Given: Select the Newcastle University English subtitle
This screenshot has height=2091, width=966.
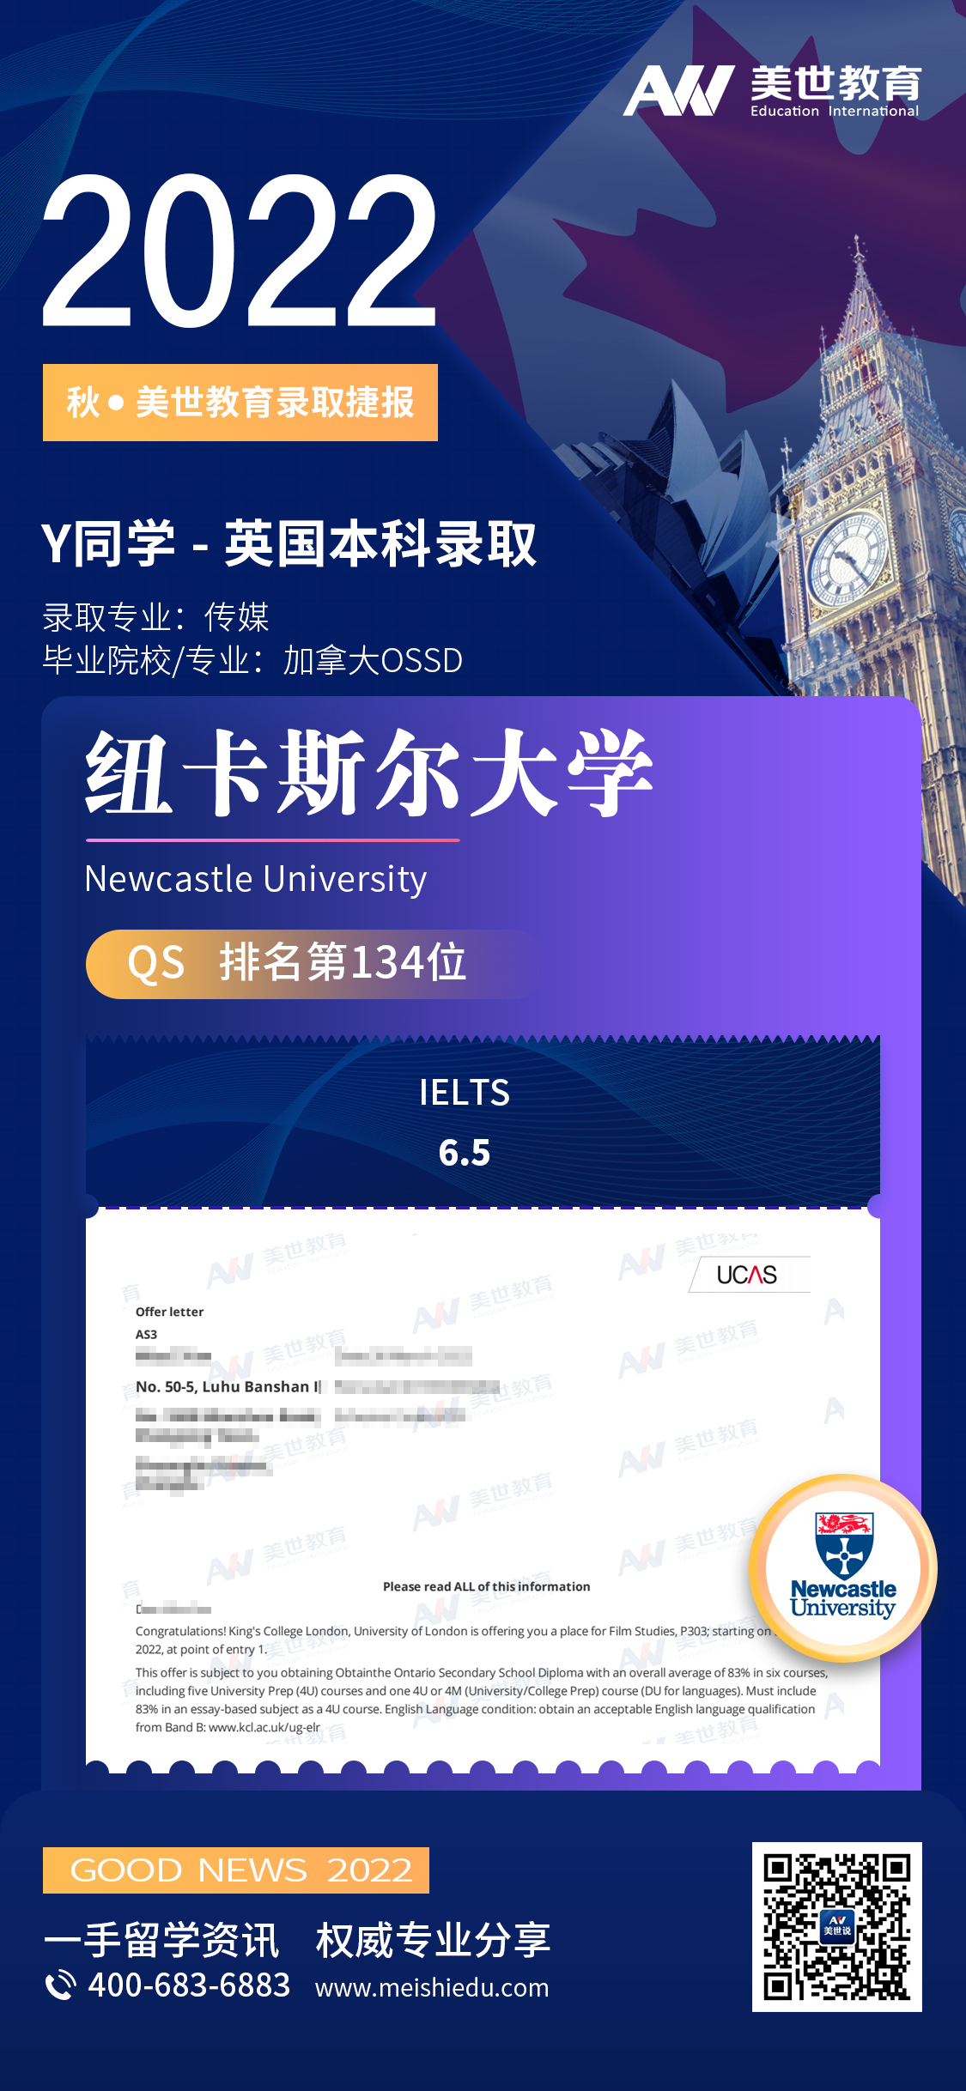Looking at the screenshot, I should pos(256,879).
